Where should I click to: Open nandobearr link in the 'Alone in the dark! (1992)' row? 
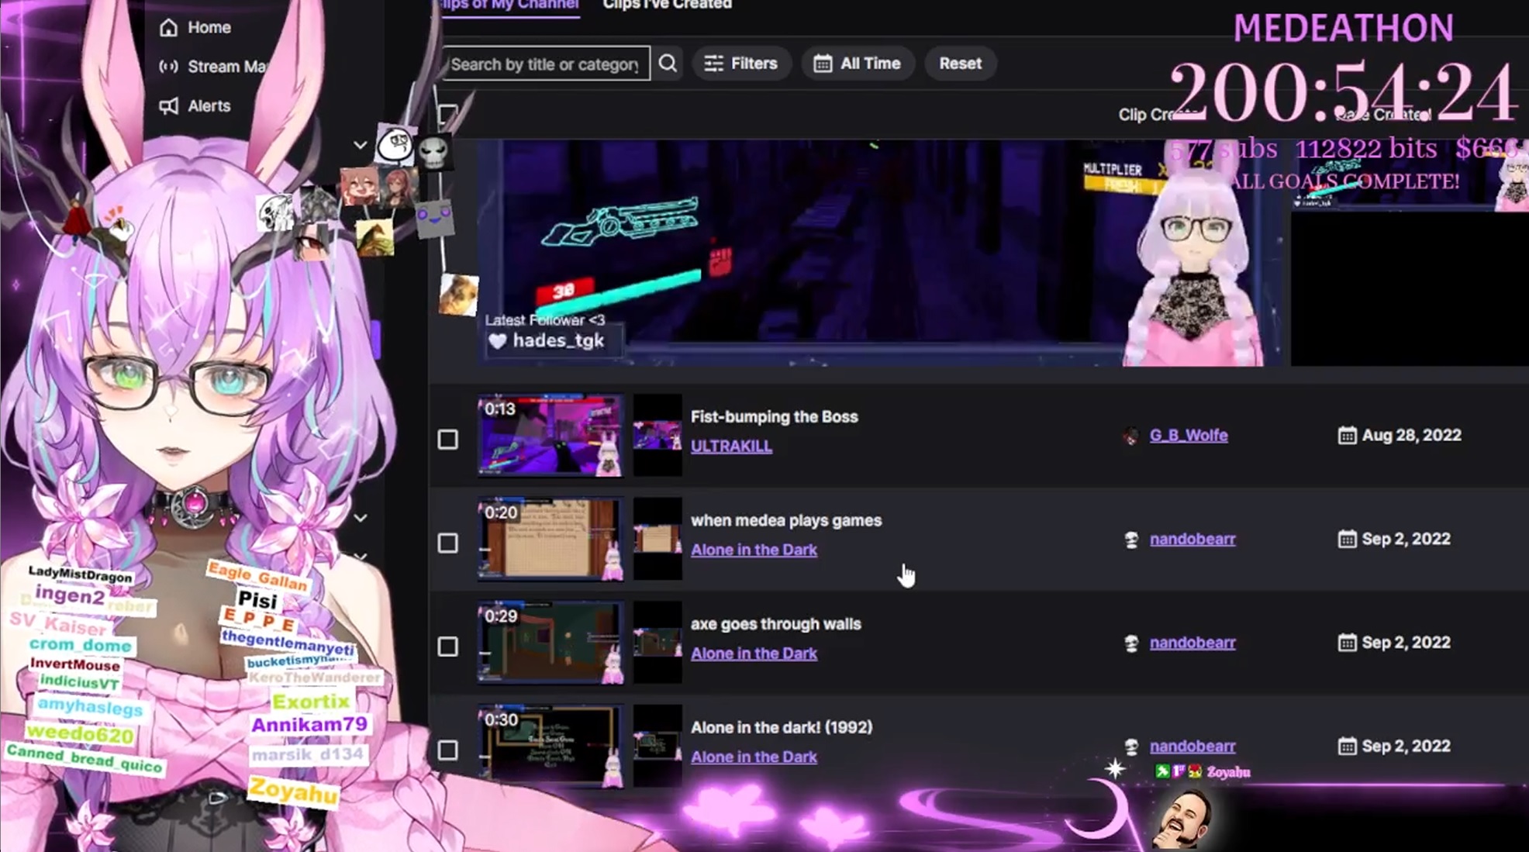click(x=1192, y=747)
